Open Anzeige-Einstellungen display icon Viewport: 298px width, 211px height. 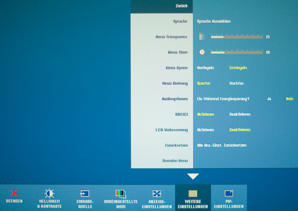[x=157, y=194]
